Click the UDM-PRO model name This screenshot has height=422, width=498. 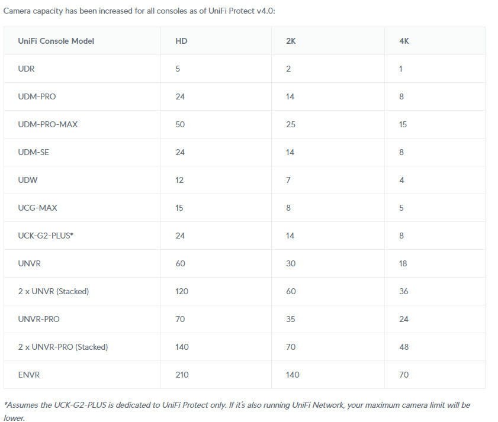tap(37, 96)
